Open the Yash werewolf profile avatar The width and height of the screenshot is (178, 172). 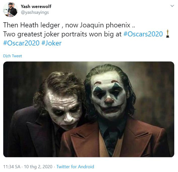click(11, 10)
